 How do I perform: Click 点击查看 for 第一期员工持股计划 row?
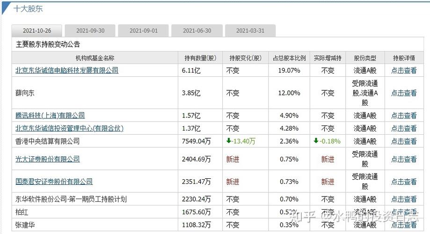click(404, 199)
